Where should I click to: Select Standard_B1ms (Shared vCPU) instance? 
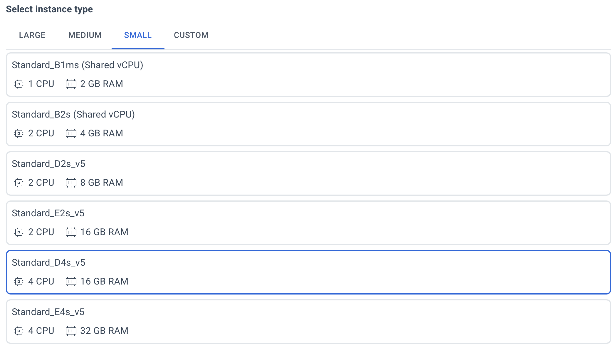tap(308, 75)
